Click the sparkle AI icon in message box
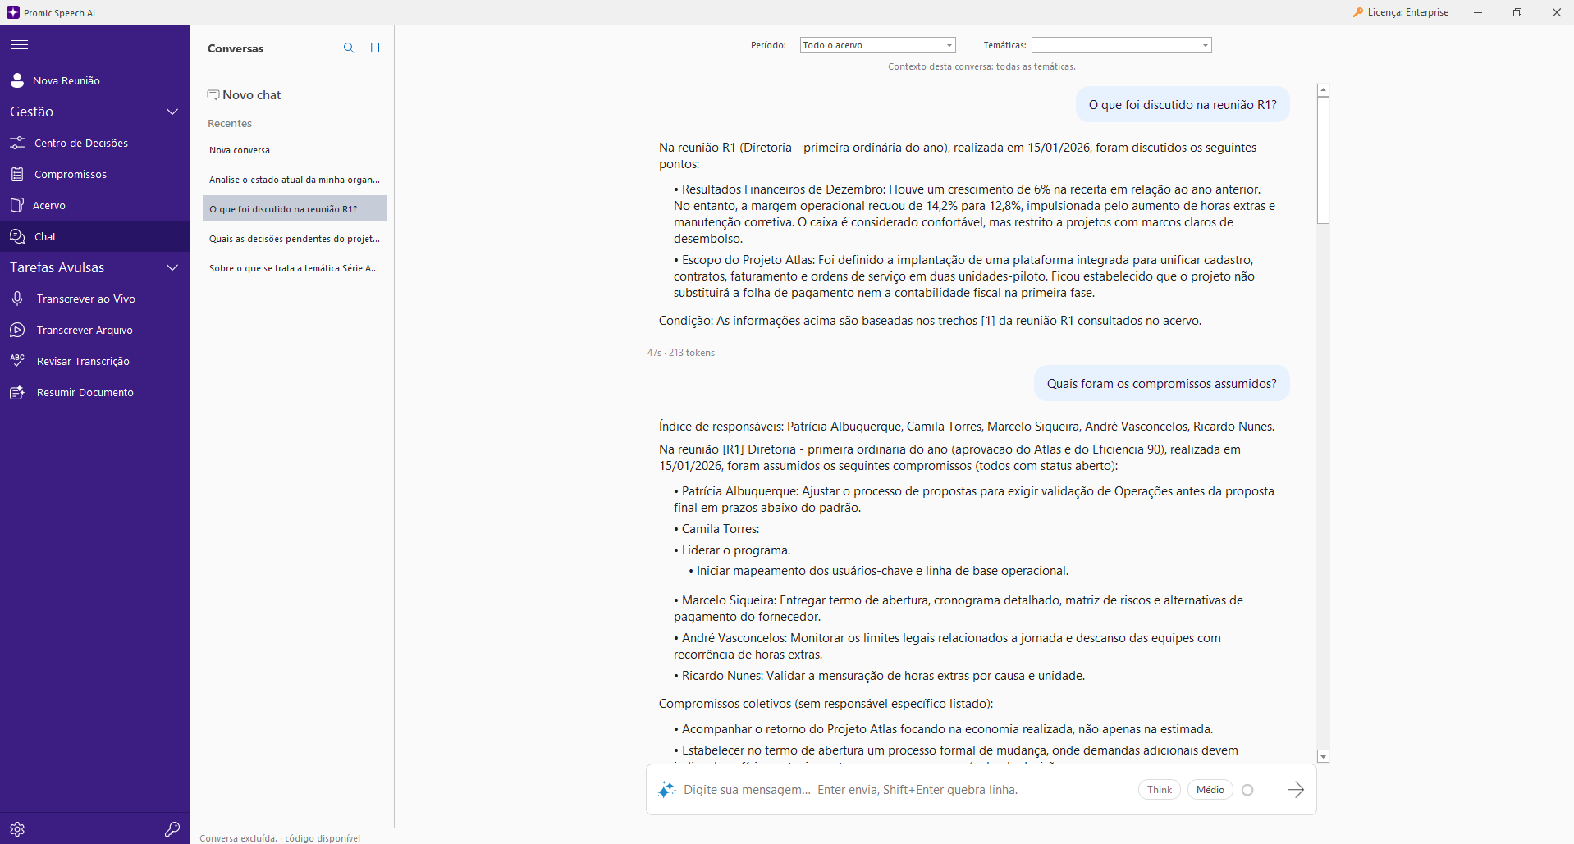Viewport: 1574px width, 844px height. (x=666, y=790)
